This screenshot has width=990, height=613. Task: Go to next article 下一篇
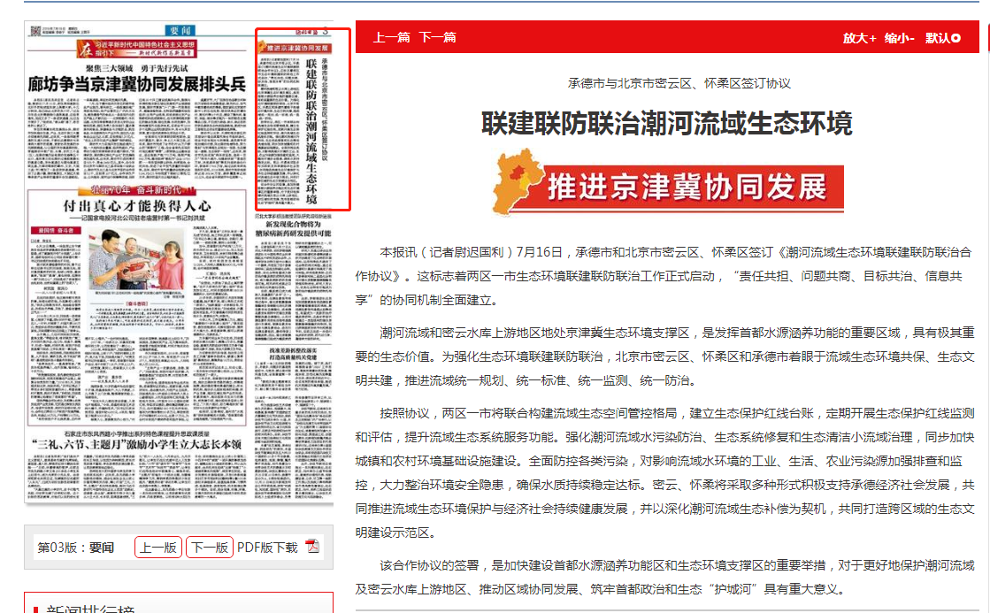tap(437, 37)
